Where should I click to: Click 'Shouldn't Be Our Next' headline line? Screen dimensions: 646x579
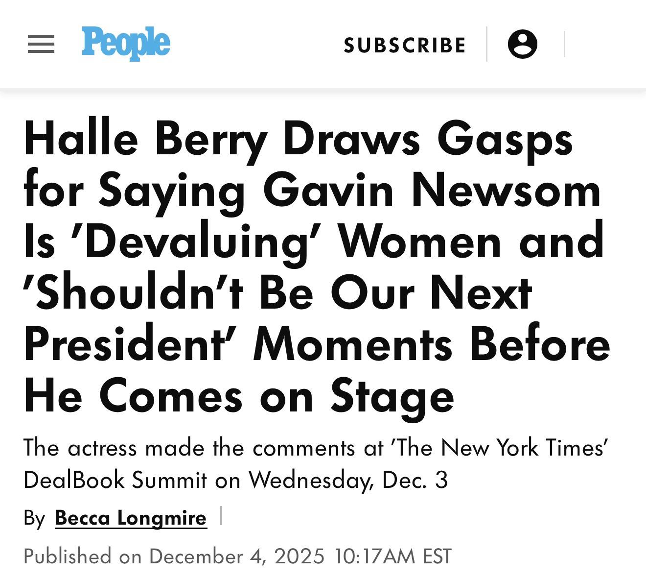(x=277, y=294)
